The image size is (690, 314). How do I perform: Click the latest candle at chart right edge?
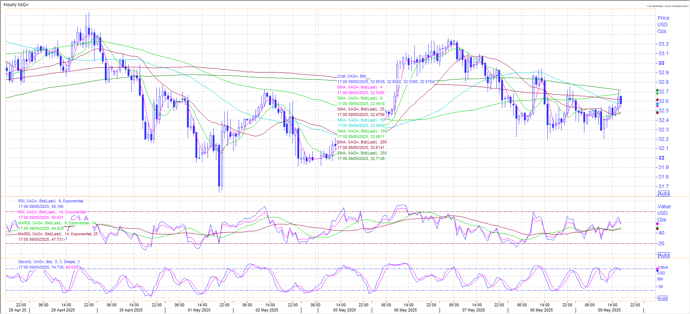[621, 100]
